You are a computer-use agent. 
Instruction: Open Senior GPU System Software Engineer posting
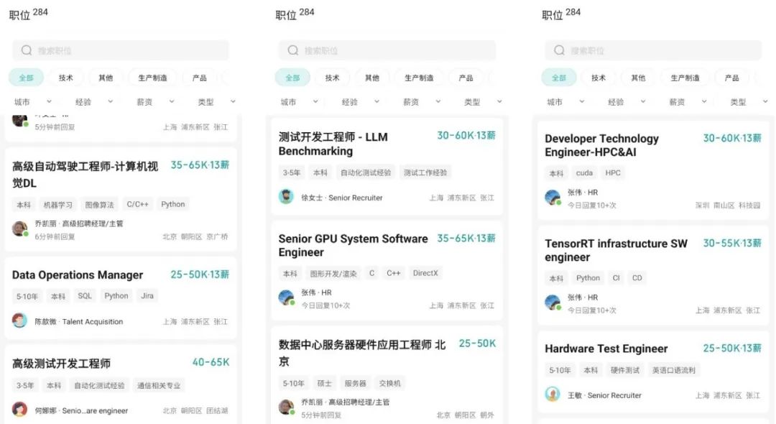[x=387, y=270]
